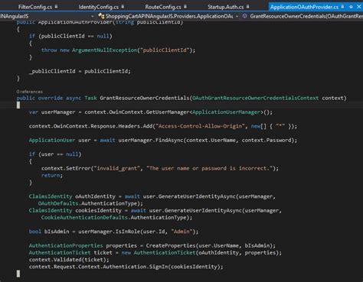Click "if (user == null)" condition
This screenshot has width=363, height=282.
tap(55, 154)
